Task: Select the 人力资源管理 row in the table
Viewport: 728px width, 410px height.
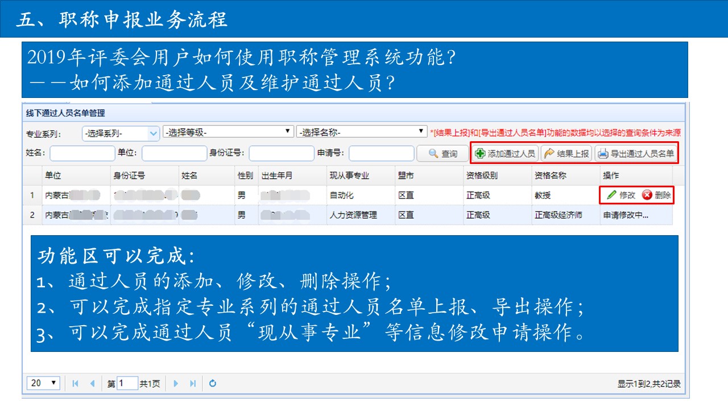Action: pyautogui.click(x=353, y=215)
